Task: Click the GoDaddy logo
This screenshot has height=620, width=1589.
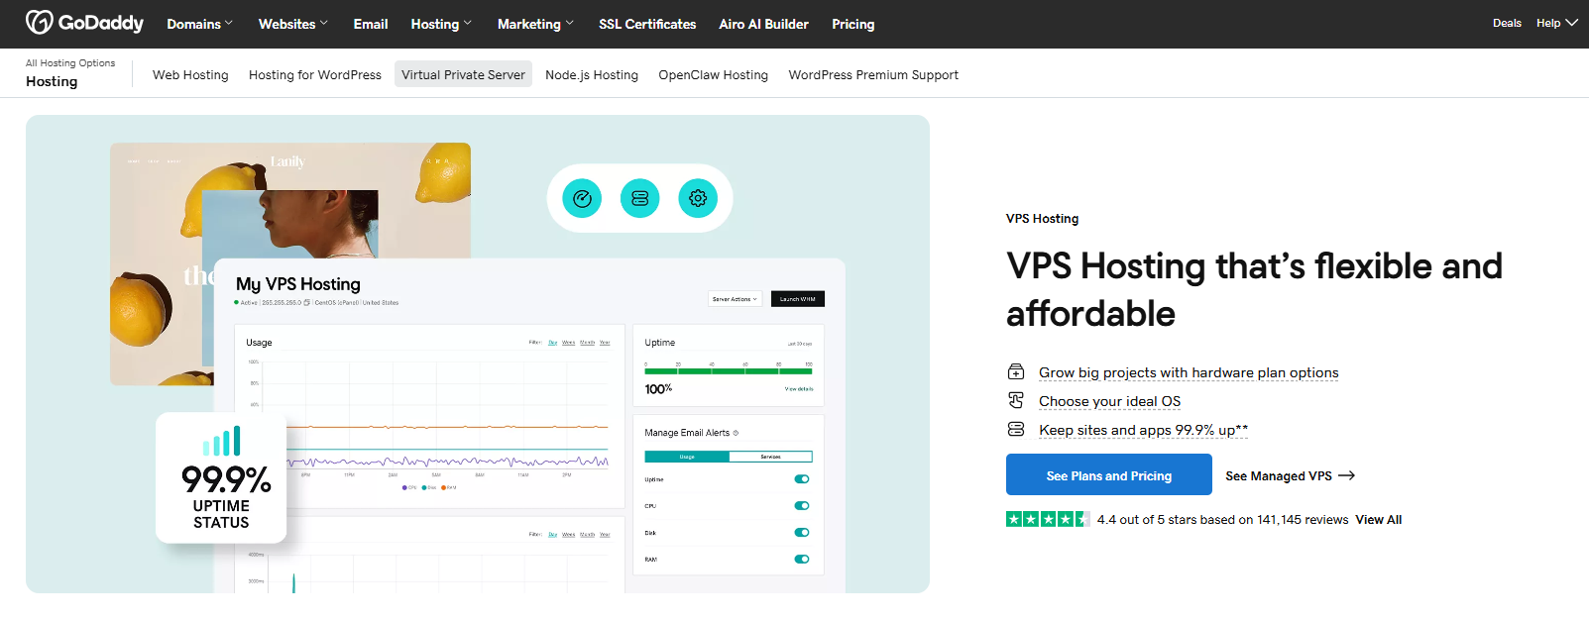Action: (x=84, y=23)
